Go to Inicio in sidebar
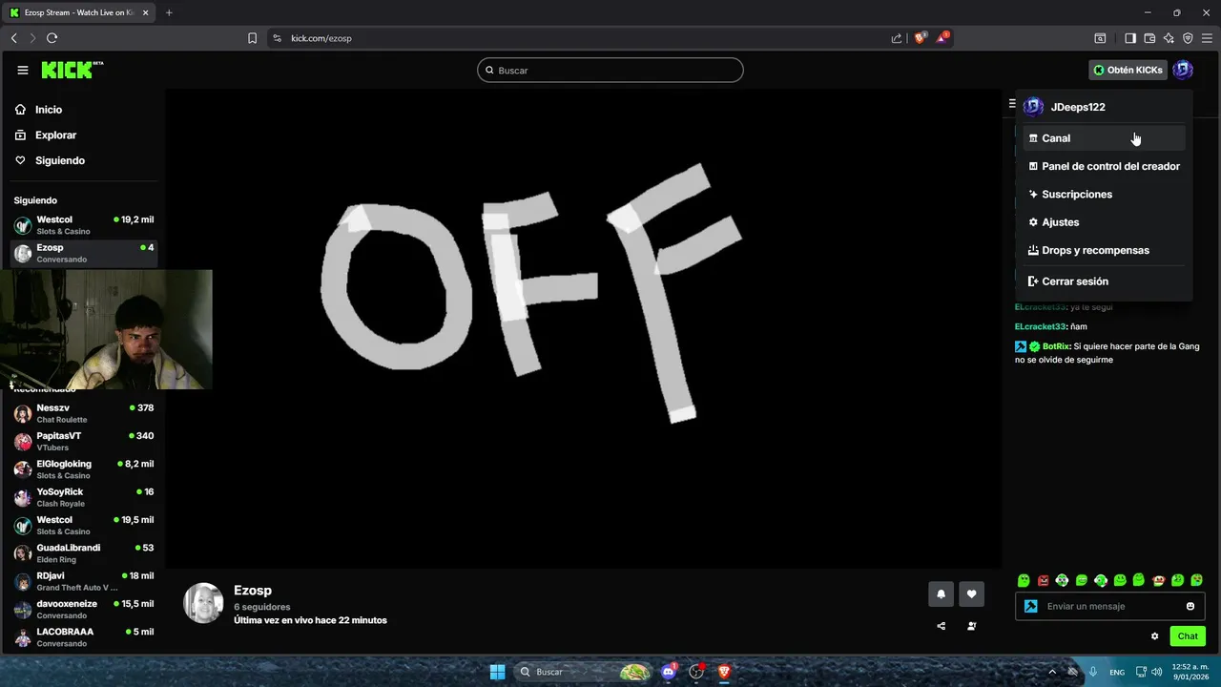Viewport: 1221px width, 687px height. pos(83,110)
